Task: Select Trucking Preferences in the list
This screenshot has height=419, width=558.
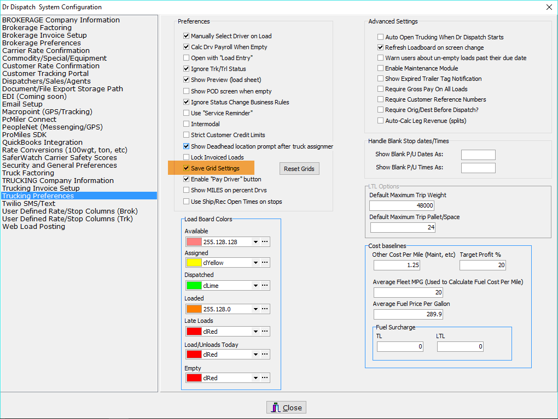Action: (79, 196)
